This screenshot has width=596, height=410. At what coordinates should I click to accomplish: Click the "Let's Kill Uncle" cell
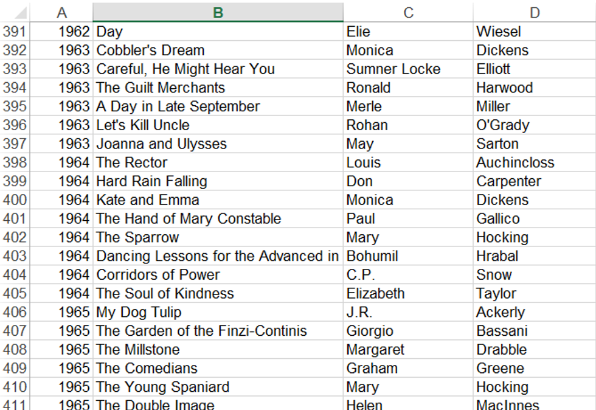pos(218,125)
